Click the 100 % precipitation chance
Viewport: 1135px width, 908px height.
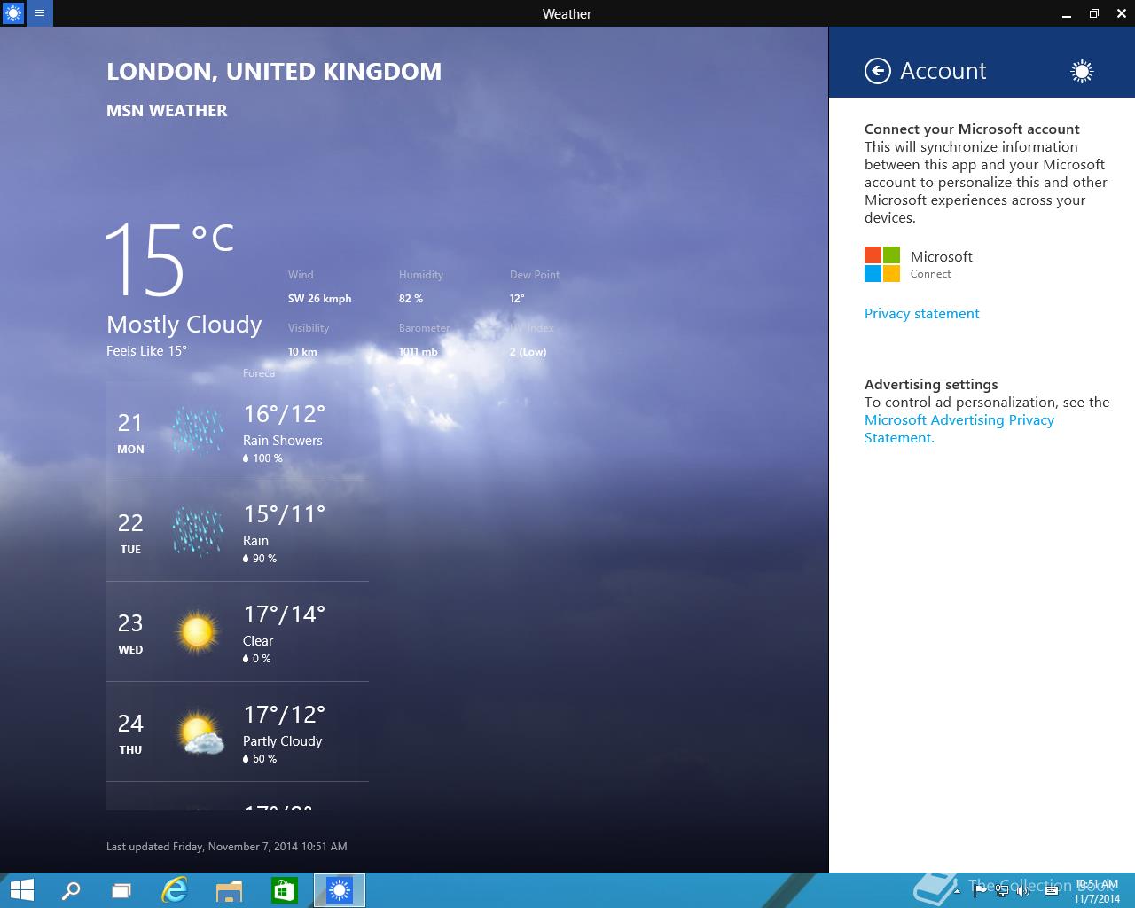(x=262, y=458)
